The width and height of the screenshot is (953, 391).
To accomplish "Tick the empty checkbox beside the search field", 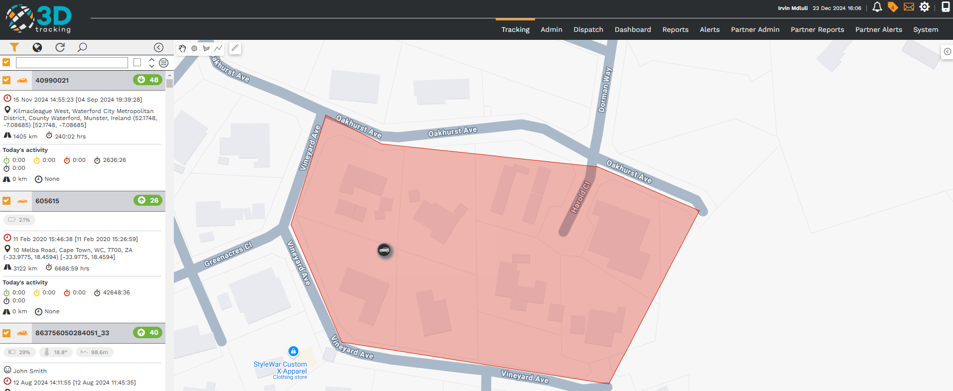I will pos(137,62).
